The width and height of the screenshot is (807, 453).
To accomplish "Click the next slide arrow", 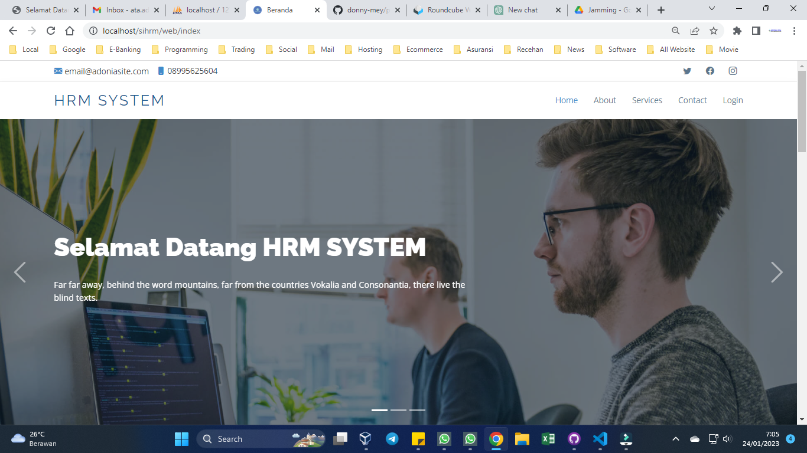I will pyautogui.click(x=776, y=272).
